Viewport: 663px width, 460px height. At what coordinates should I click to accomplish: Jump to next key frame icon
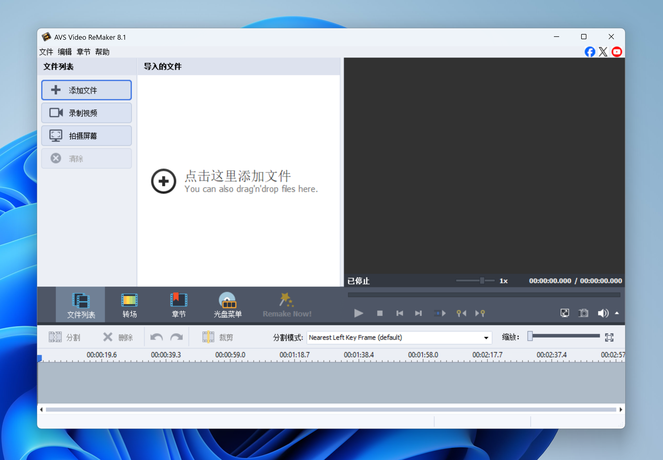coord(480,313)
